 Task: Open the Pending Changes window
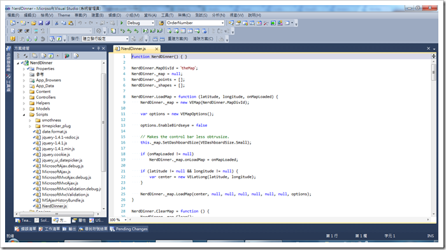click(129, 229)
